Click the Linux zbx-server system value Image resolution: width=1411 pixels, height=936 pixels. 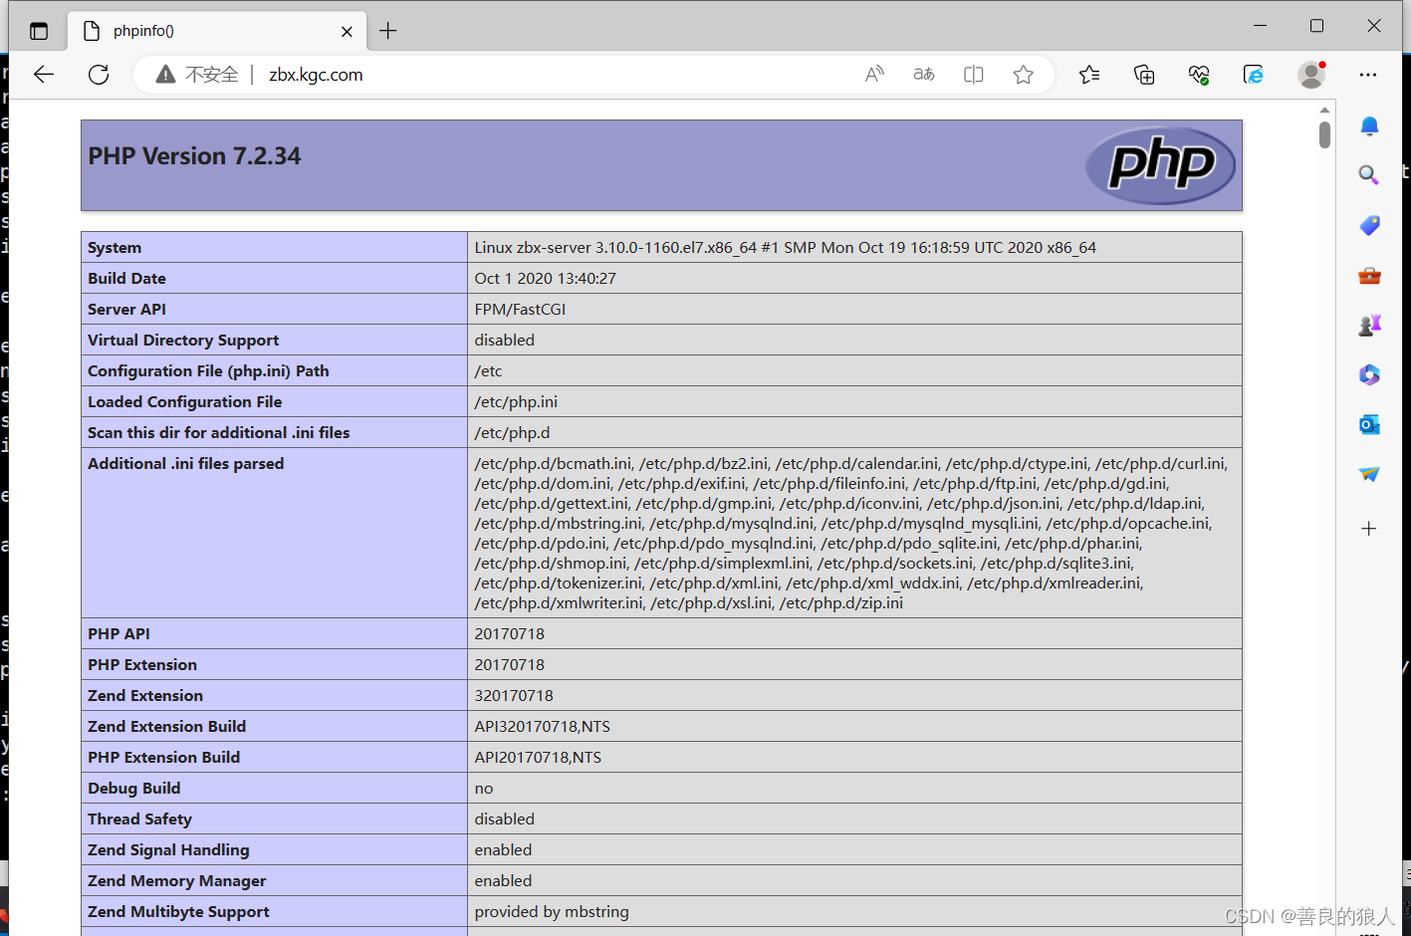pyautogui.click(x=785, y=248)
